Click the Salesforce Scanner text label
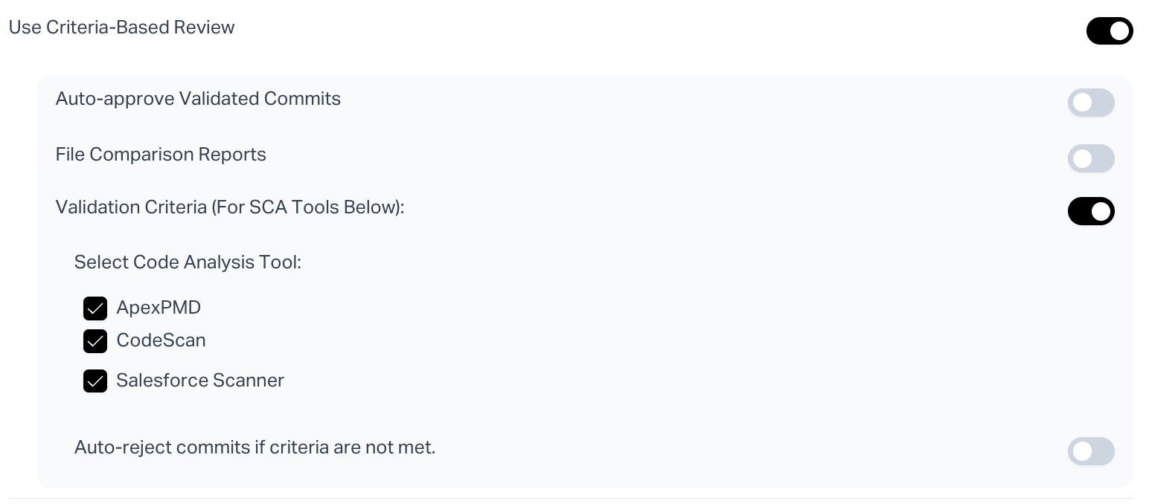The image size is (1149, 504). 200,381
